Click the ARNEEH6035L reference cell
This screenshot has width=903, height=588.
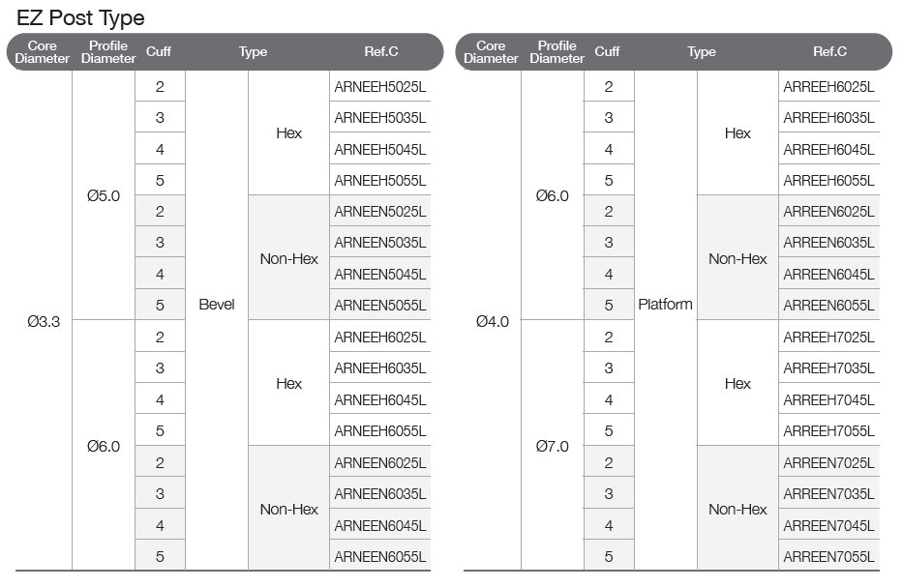[380, 368]
